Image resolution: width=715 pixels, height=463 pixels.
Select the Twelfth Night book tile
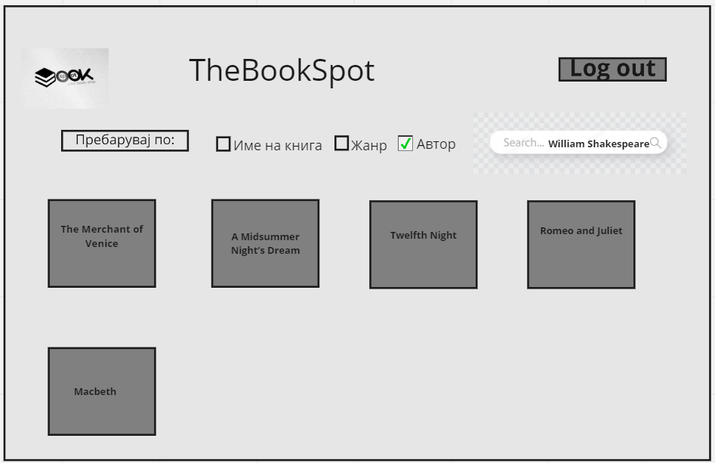pyautogui.click(x=423, y=244)
